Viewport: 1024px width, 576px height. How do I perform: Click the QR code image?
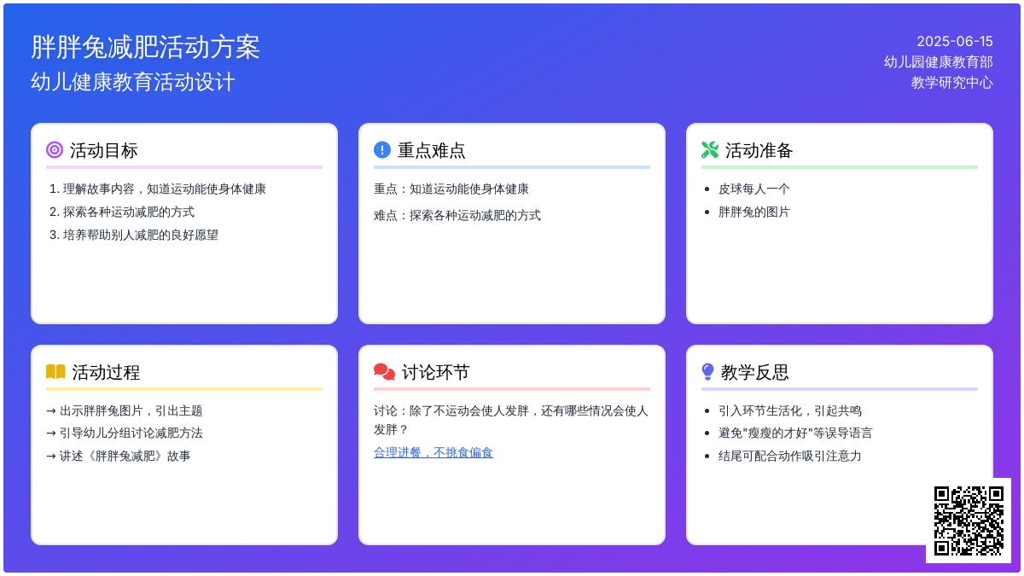point(969,521)
